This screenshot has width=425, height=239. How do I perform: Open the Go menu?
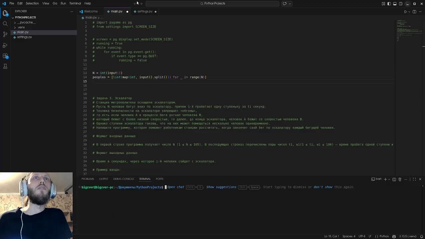(55, 3)
